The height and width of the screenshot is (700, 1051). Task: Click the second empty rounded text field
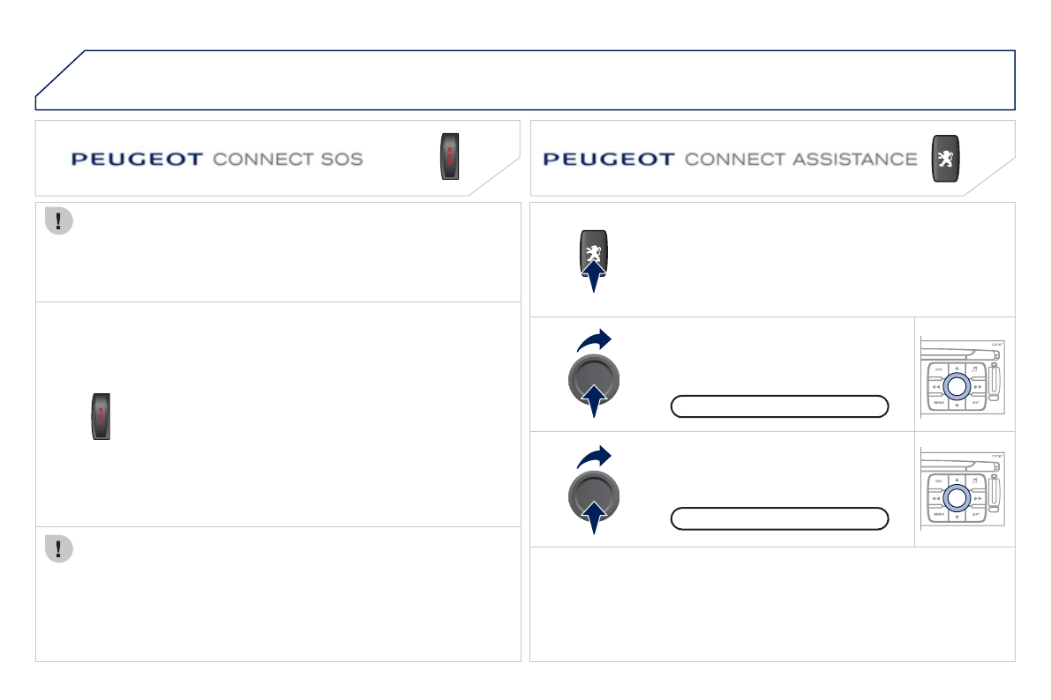coord(778,518)
